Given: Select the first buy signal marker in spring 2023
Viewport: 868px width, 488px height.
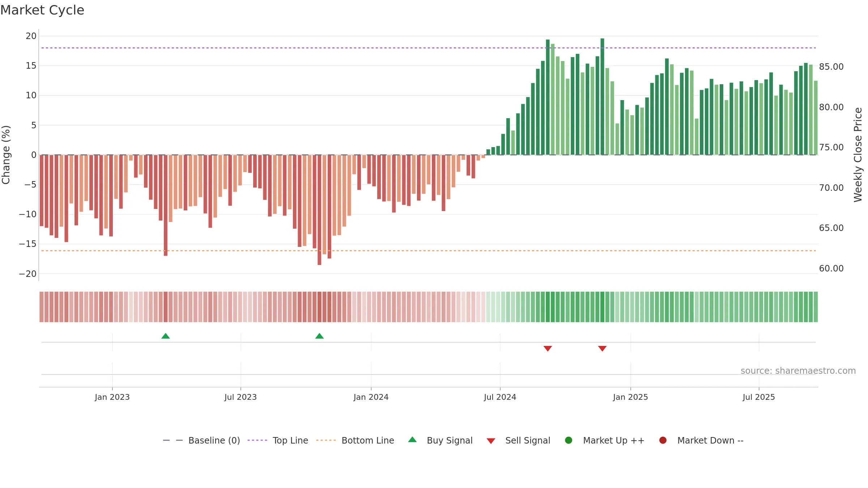Looking at the screenshot, I should [x=166, y=336].
